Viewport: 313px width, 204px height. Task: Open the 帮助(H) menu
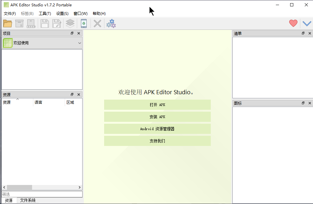(x=99, y=14)
